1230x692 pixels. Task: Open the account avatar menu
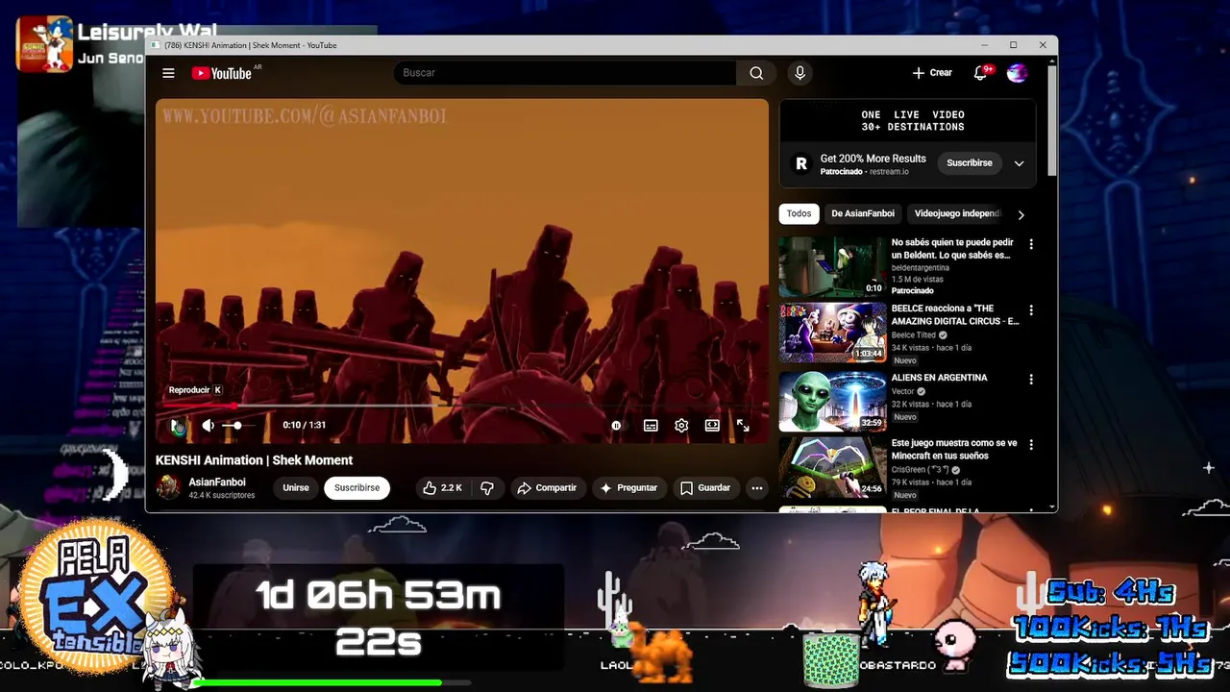1017,73
